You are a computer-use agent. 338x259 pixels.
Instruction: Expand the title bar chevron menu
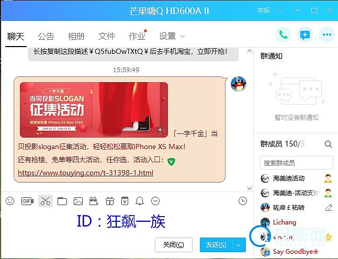tap(281, 10)
